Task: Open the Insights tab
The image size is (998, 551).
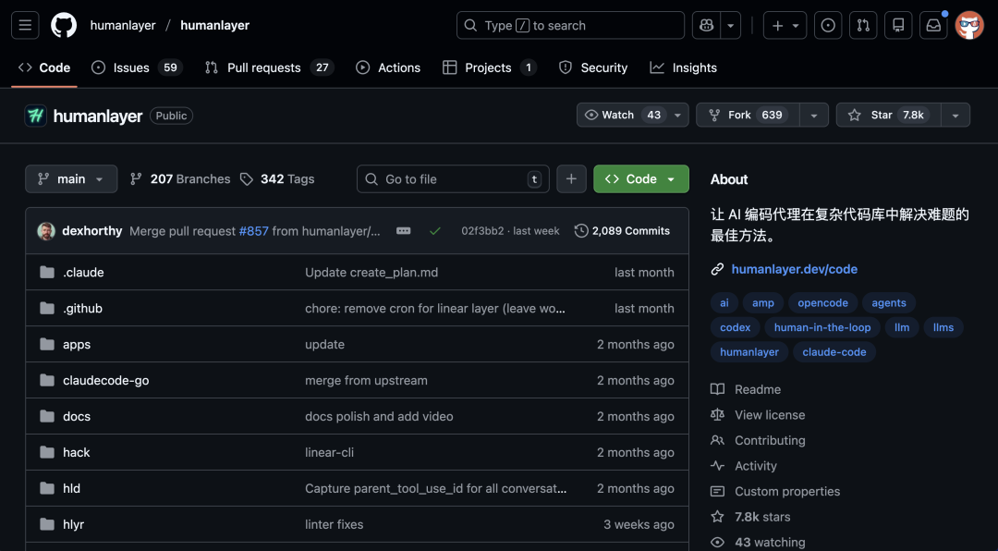Action: pyautogui.click(x=684, y=67)
